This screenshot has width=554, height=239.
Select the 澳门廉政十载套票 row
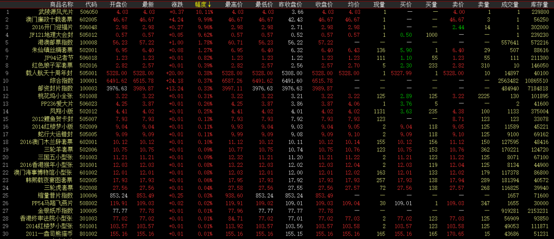[x=277, y=20]
